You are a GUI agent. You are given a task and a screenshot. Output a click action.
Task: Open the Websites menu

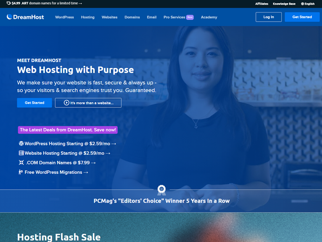pos(109,17)
